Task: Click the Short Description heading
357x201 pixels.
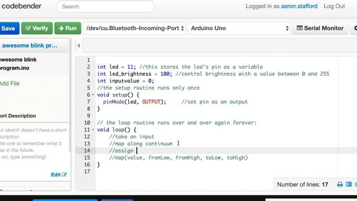Action: pyautogui.click(x=18, y=116)
